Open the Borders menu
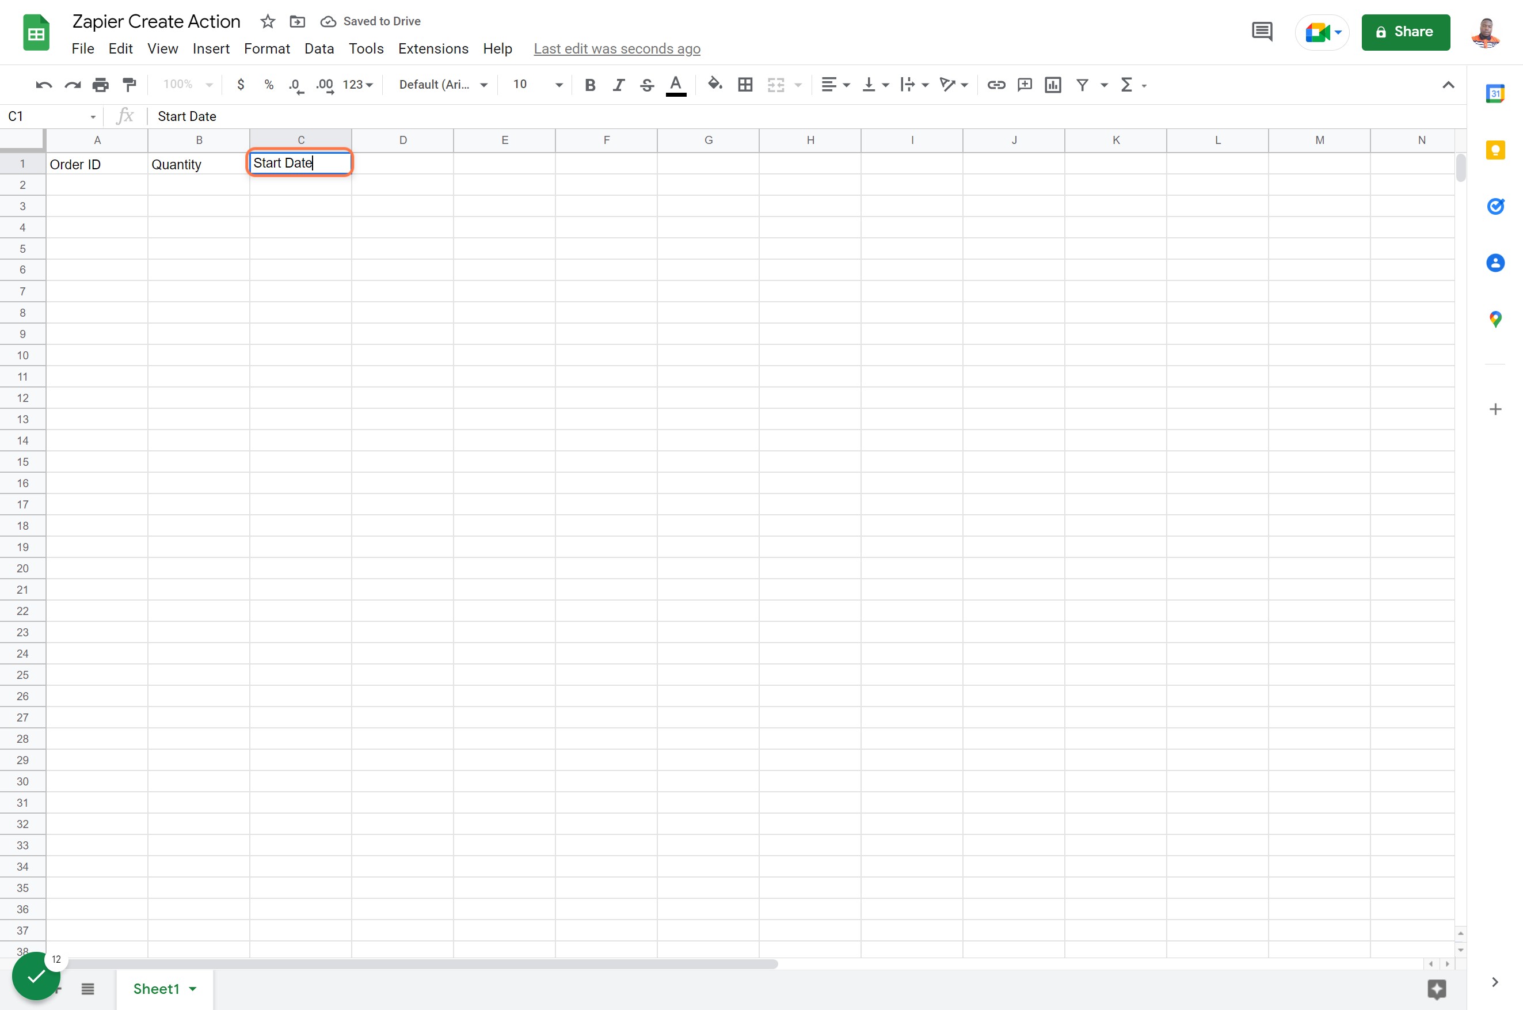Screen dimensions: 1523x1010 click(745, 85)
